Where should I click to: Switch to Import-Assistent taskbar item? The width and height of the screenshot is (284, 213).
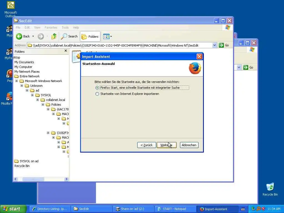click(217, 209)
